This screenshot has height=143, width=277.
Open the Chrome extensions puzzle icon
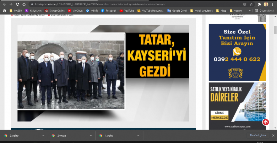coord(259,4)
